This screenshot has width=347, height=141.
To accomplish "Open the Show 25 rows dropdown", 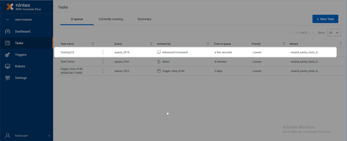I will point(334,33).
